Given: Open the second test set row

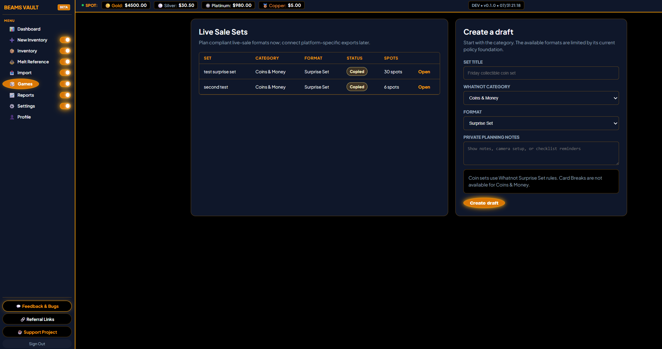Looking at the screenshot, I should 424,87.
